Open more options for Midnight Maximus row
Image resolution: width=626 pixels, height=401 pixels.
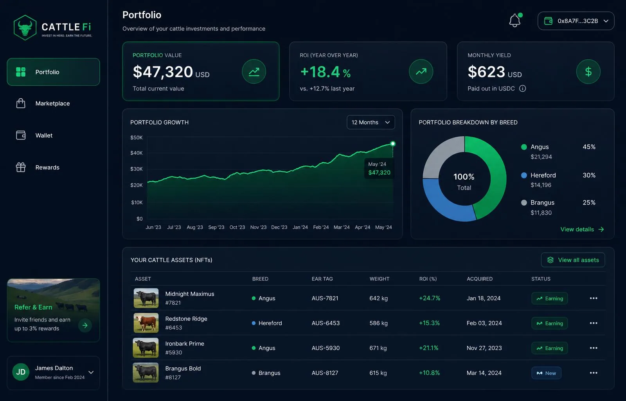tap(594, 298)
